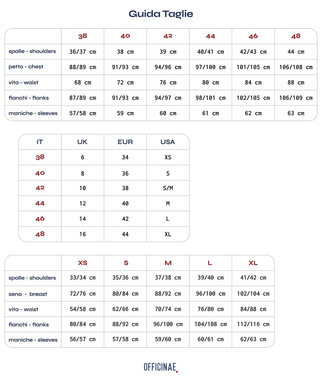Image resolution: width=322 pixels, height=376 pixels.
Task: Select the size 48 column header
Action: [x=296, y=36]
